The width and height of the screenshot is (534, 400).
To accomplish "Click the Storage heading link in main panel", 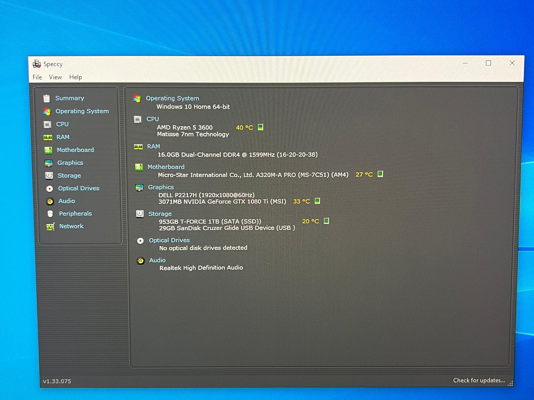I will (x=160, y=214).
